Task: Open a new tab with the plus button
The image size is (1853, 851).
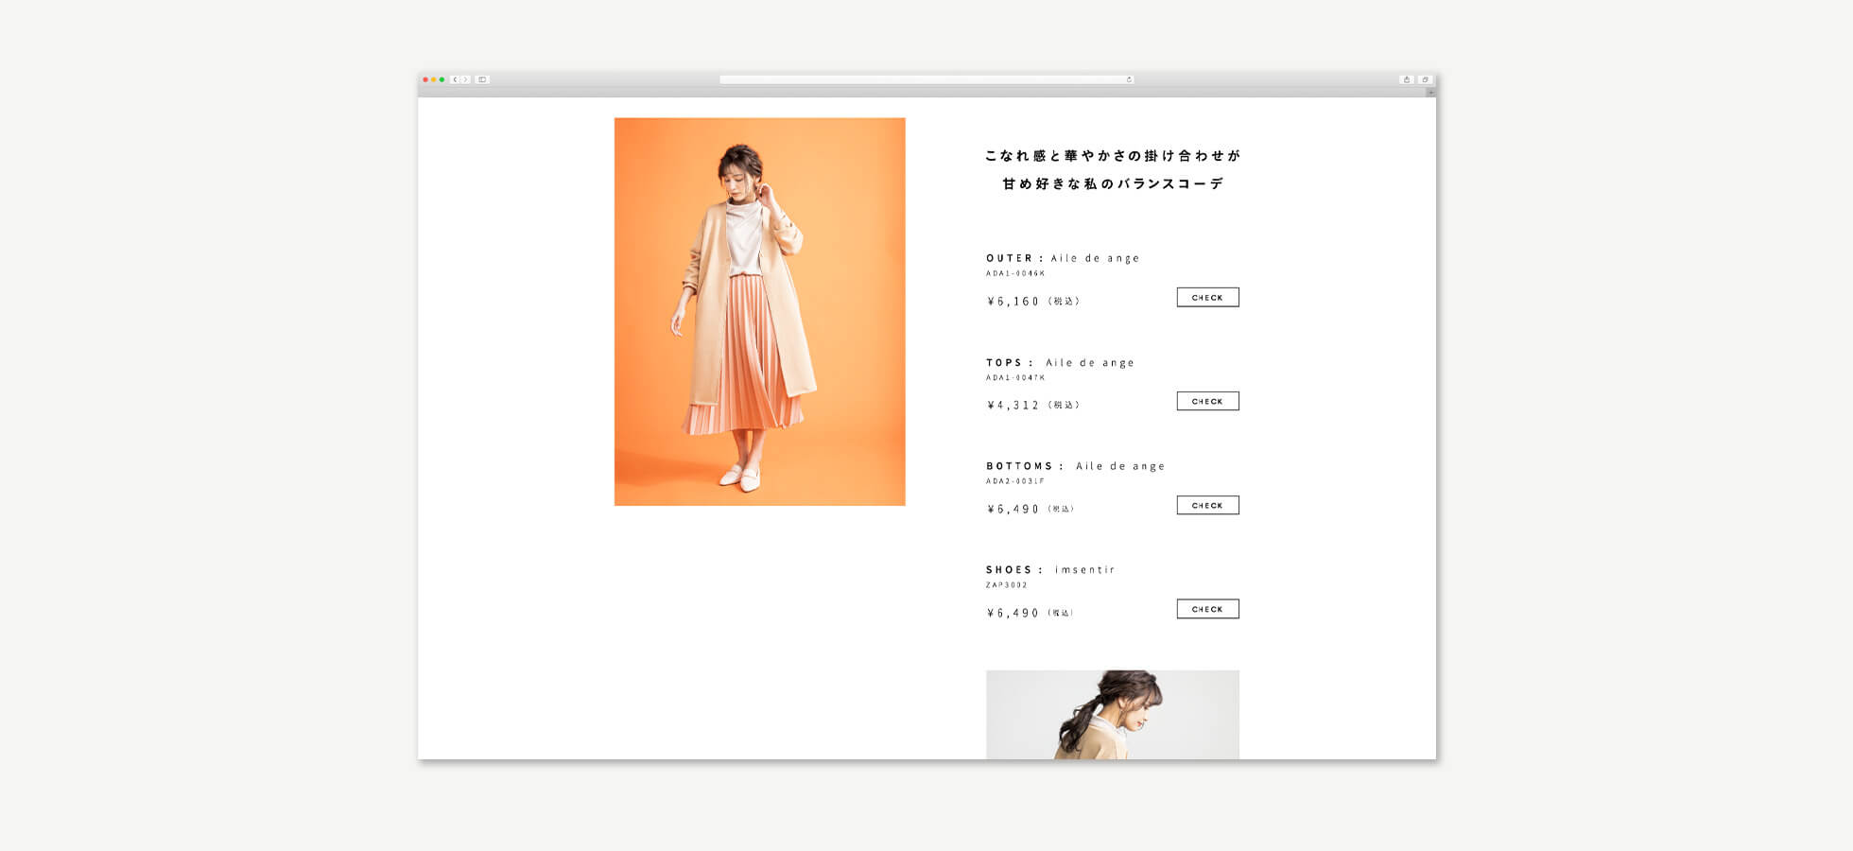Action: [1430, 92]
